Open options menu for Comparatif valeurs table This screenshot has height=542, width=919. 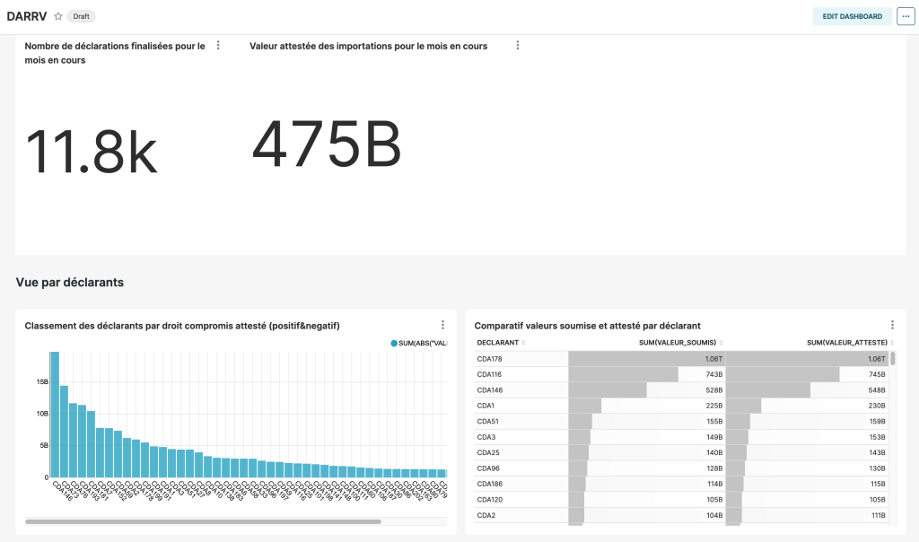pyautogui.click(x=892, y=325)
